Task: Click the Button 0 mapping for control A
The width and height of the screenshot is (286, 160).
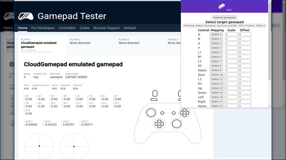Action: [x=217, y=34]
